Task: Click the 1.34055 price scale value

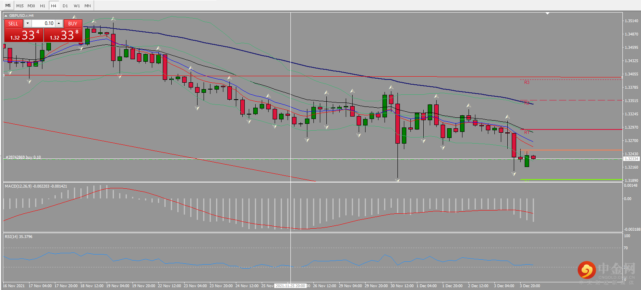Action: (x=632, y=74)
